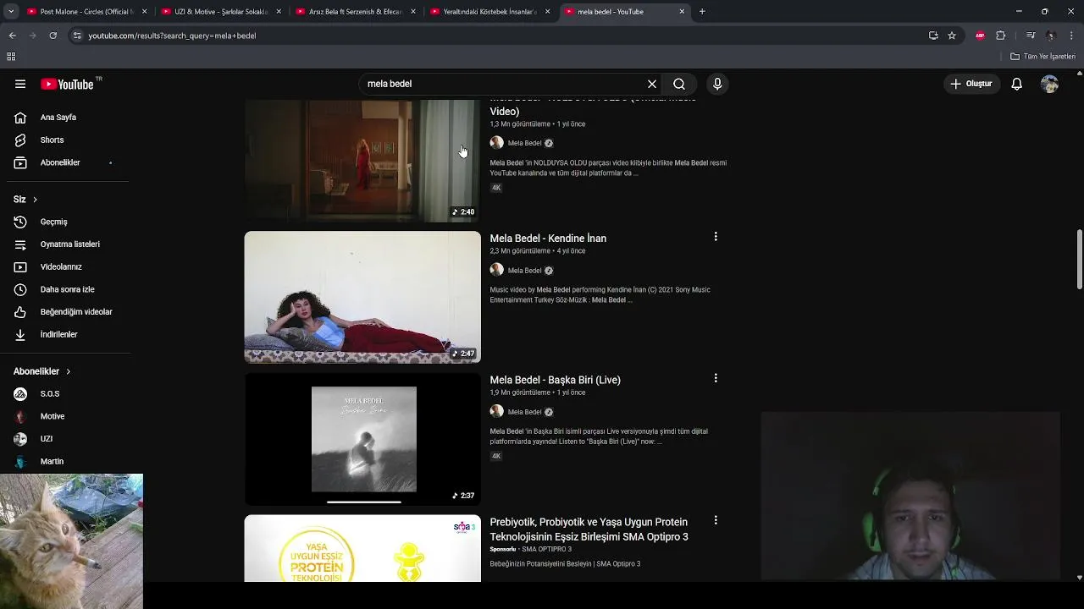
Task: Switch to UZI & Motive browser tab
Action: click(x=220, y=12)
